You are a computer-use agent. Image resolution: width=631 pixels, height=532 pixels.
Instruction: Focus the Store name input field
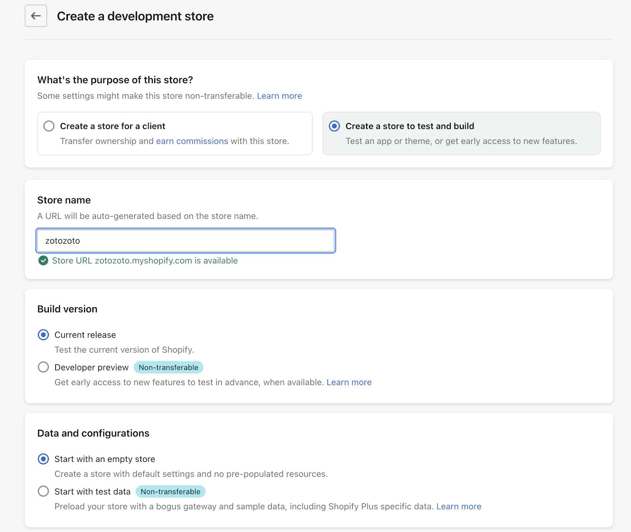tap(186, 241)
